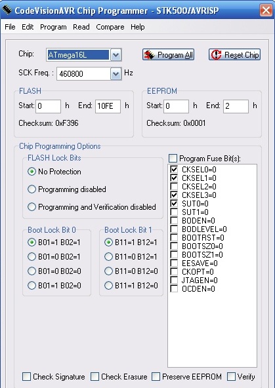The height and width of the screenshot is (388, 275).
Task: Uncheck the CKSEL0=0 fuse bit
Action: [x=174, y=169]
